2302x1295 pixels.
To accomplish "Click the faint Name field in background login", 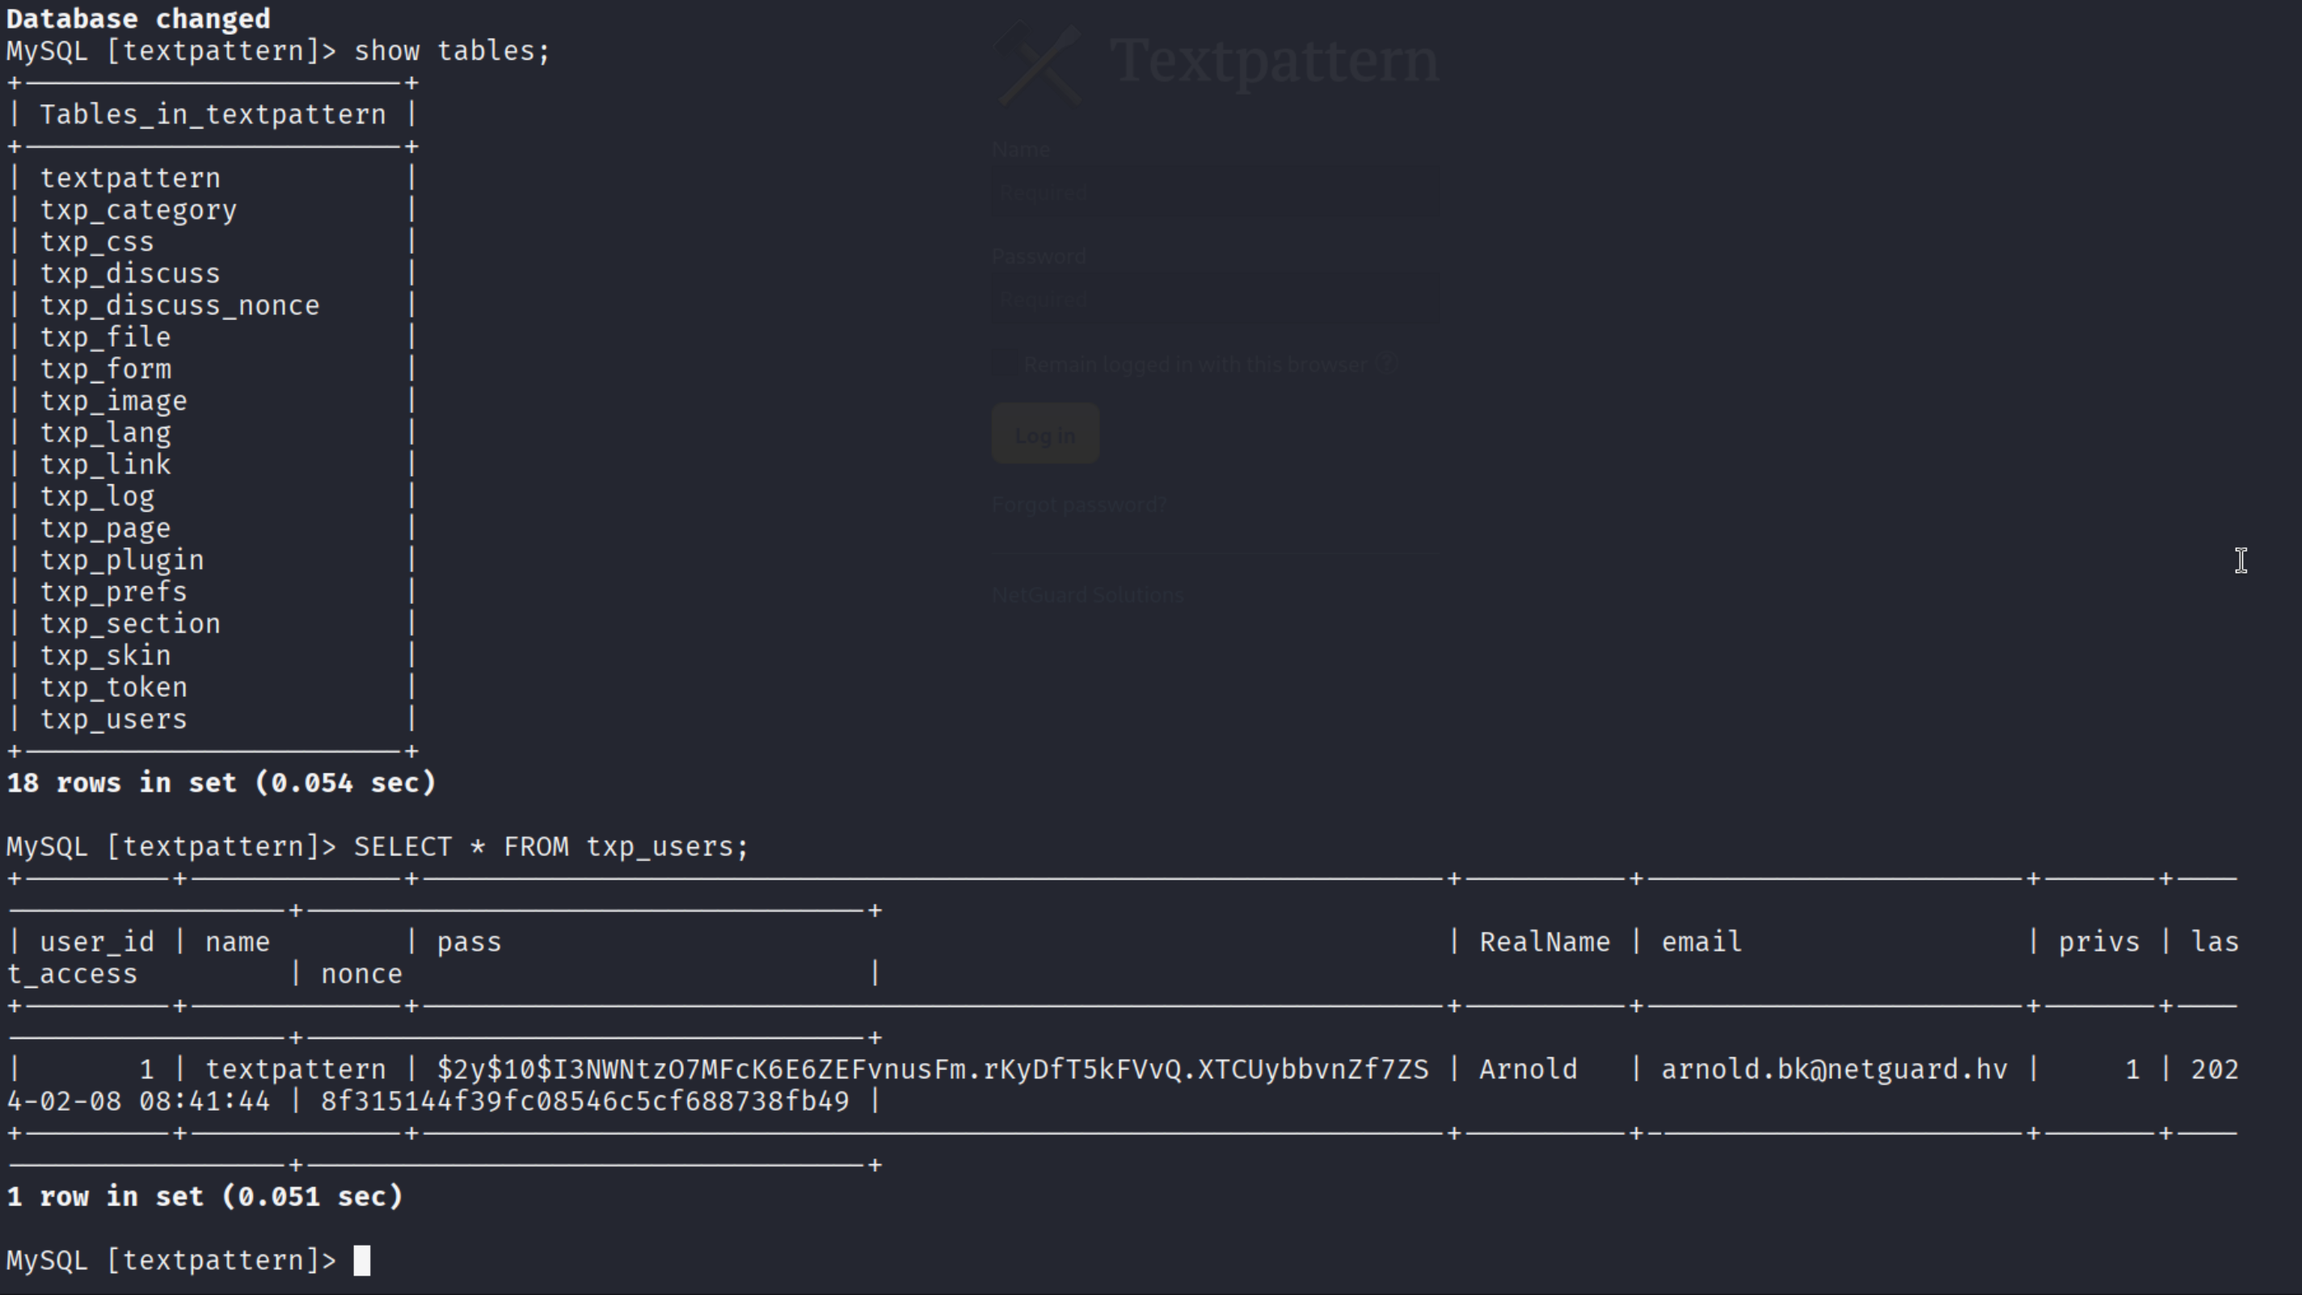I will click(x=1216, y=192).
